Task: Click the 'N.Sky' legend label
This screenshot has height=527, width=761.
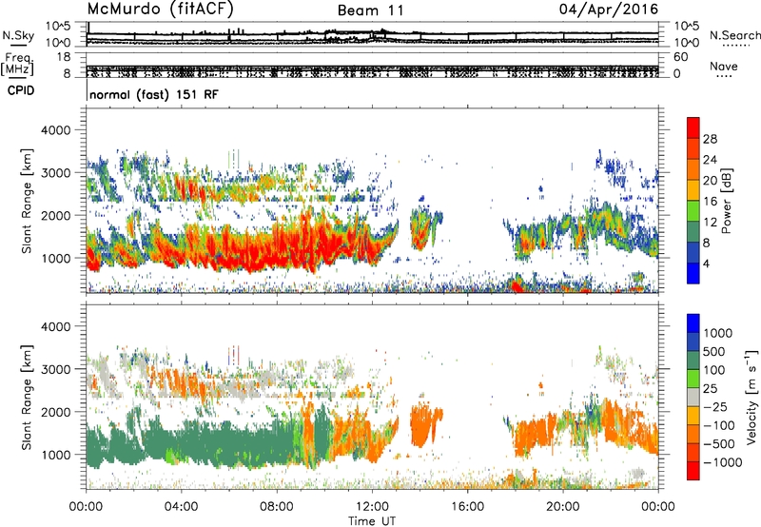Action: [x=18, y=35]
